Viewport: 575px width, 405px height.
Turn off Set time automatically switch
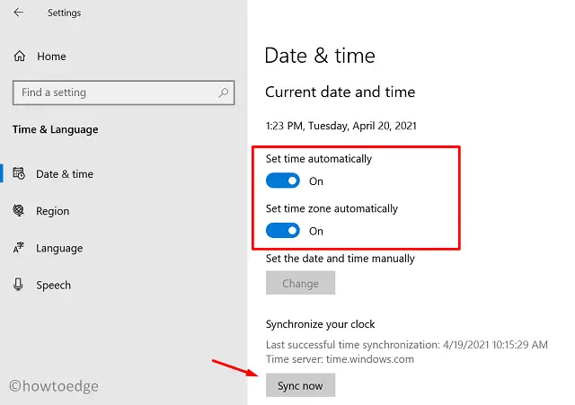(x=283, y=180)
